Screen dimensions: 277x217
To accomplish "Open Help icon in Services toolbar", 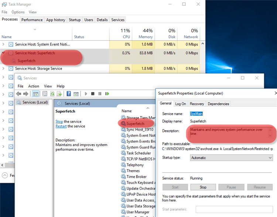I will (69, 94).
